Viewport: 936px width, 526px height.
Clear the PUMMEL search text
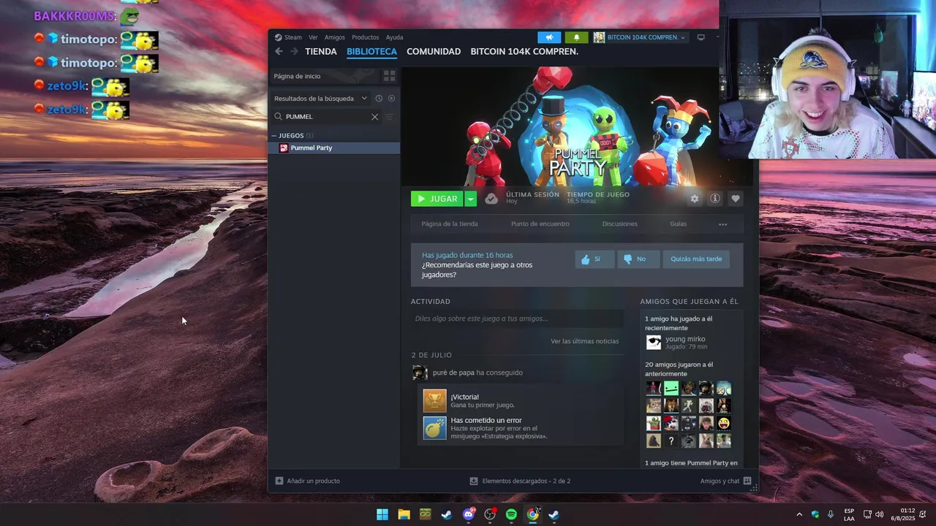pos(375,116)
